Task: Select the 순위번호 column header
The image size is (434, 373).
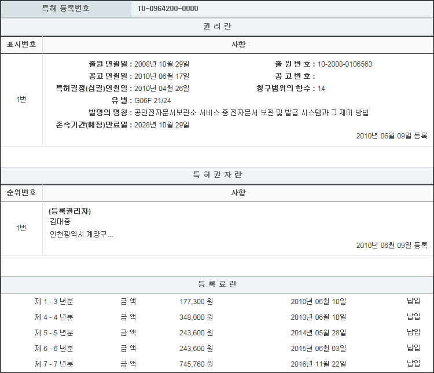Action: point(21,192)
